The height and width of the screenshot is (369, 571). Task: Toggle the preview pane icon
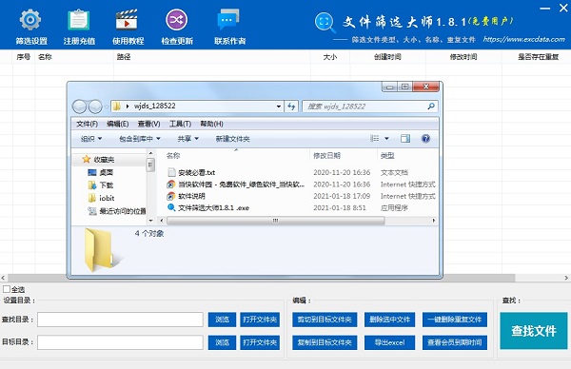tap(405, 138)
